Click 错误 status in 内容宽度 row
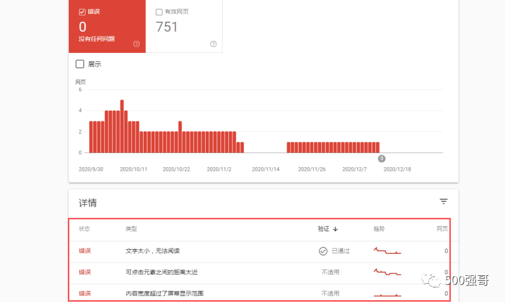Image resolution: width=505 pixels, height=302 pixels. (85, 293)
